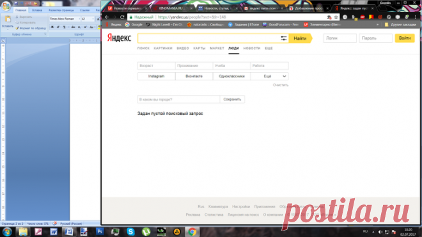
Task: Click the browser back arrow
Action: point(107,17)
